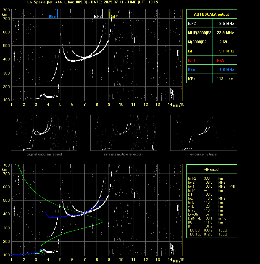Select the D1 00.0 value
The image size is (260, 264).
tap(209, 194)
